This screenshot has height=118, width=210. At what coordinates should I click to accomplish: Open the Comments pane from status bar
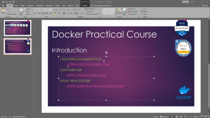pyautogui.click(x=164, y=117)
